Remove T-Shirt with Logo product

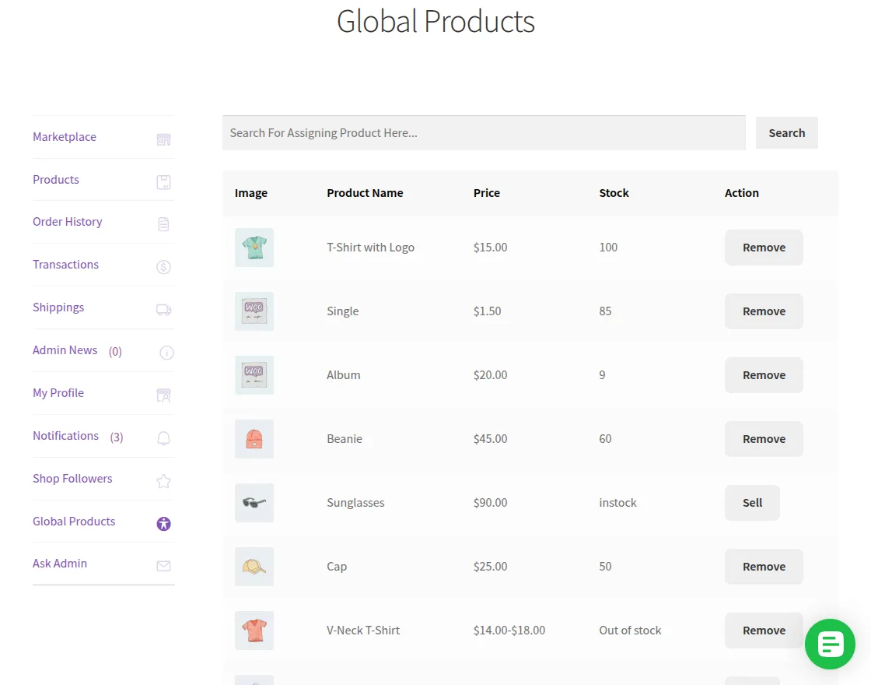tap(764, 248)
